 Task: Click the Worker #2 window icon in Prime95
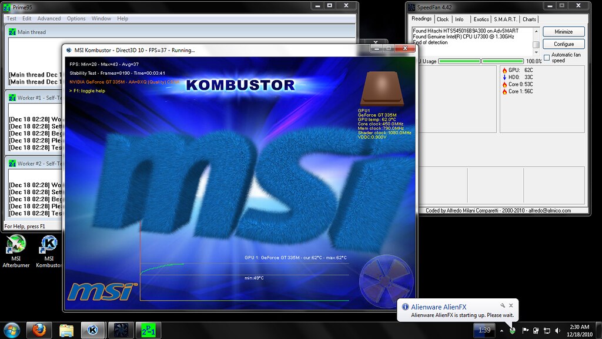(x=12, y=164)
